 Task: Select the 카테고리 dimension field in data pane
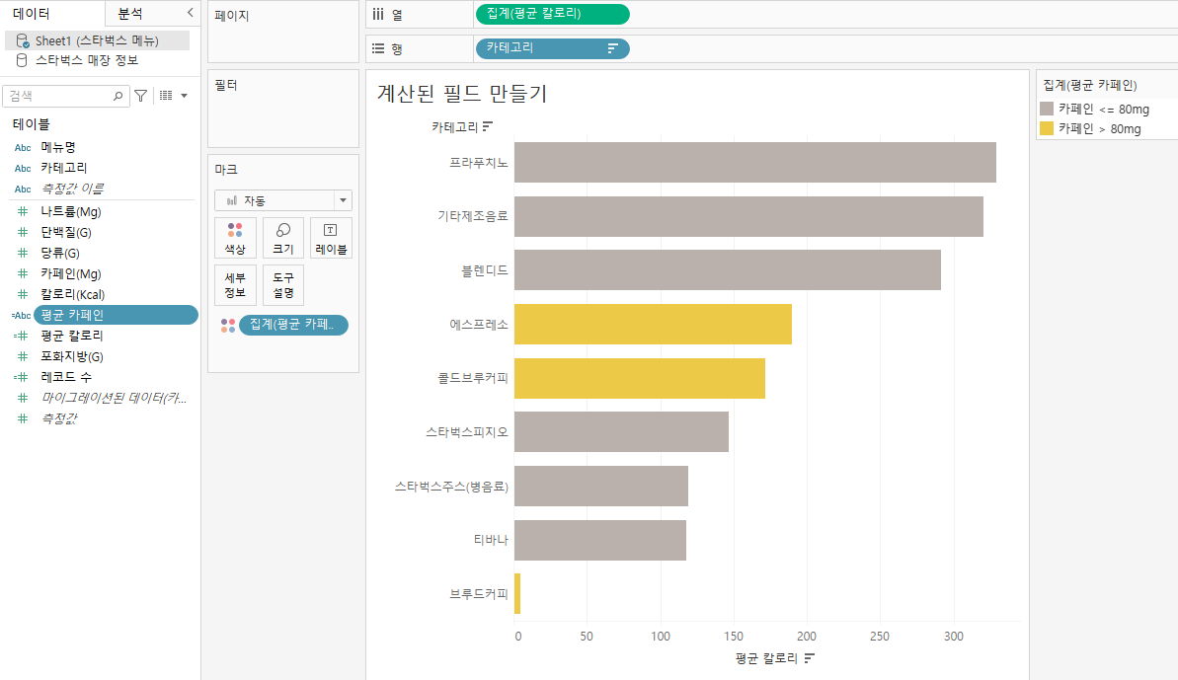64,168
